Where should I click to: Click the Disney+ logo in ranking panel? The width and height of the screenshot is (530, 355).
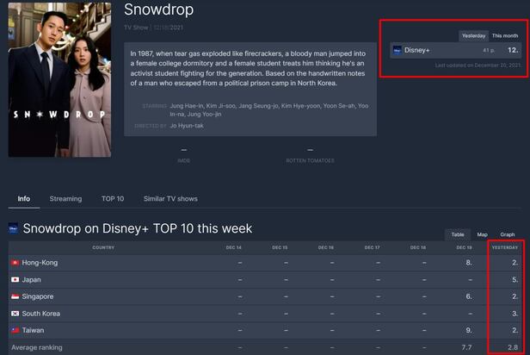point(397,50)
